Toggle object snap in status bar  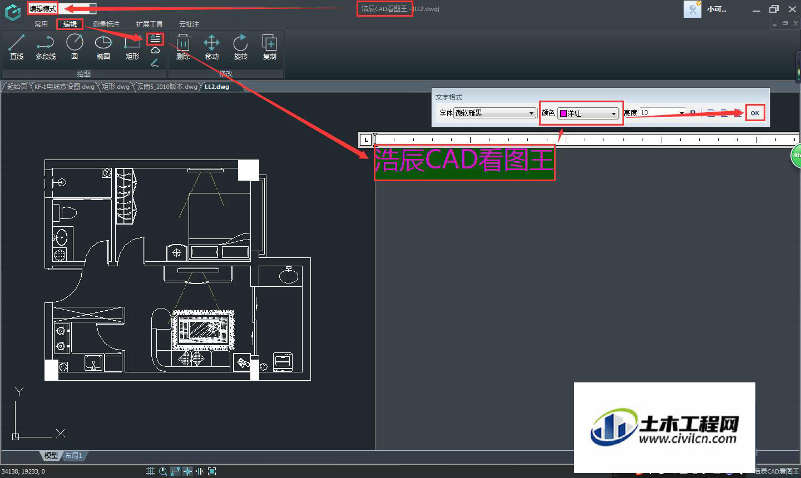pos(187,471)
